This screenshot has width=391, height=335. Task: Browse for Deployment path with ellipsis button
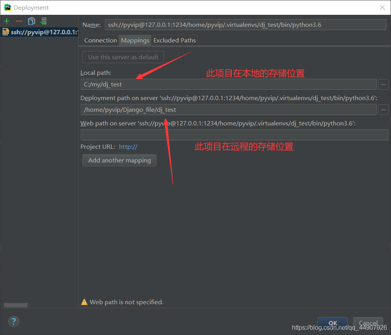(383, 110)
